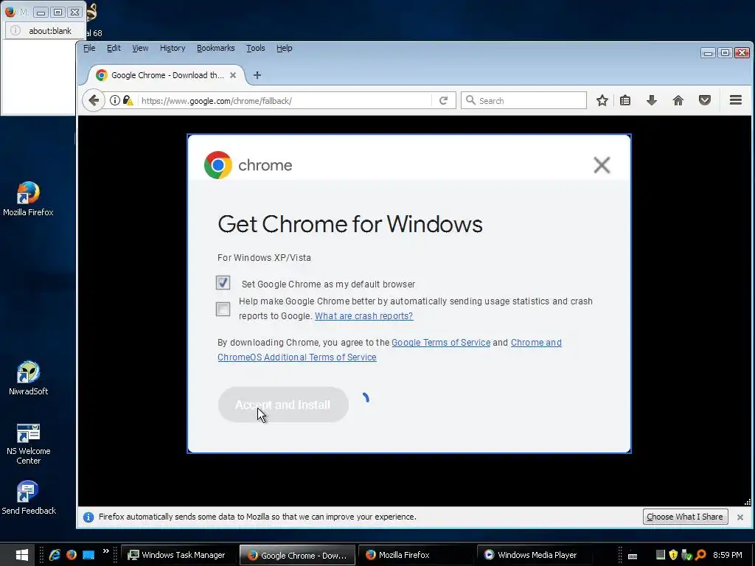Focus the URL address bar
Screen dimensions: 755x566
coord(284,100)
